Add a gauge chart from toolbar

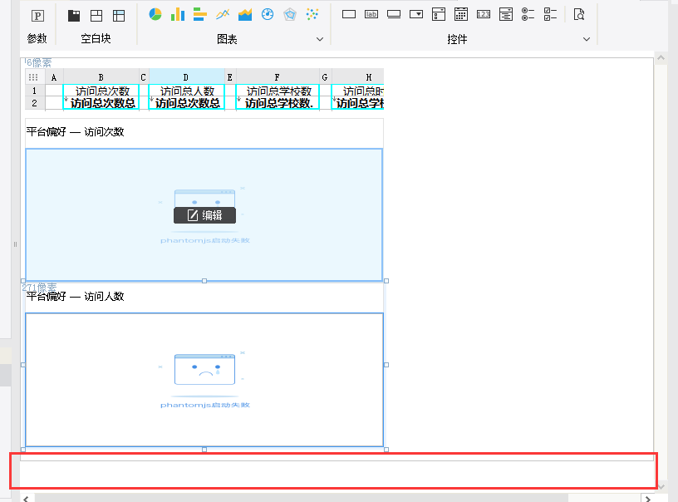click(x=268, y=14)
